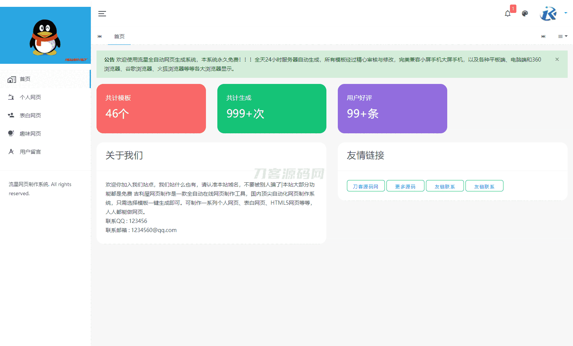Toggle the sidebar with the hamburger icon
Image resolution: width=573 pixels, height=346 pixels.
(102, 13)
